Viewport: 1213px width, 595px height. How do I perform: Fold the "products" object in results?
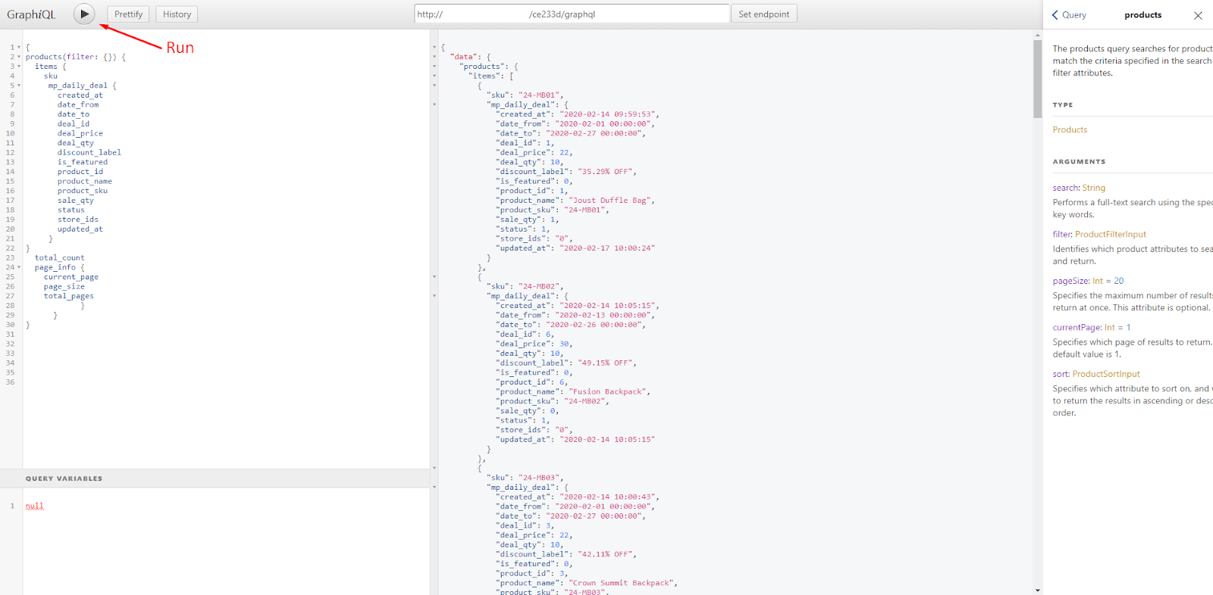(x=434, y=67)
